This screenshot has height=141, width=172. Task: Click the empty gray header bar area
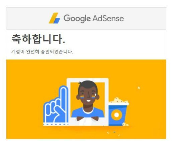[x=145, y=19]
